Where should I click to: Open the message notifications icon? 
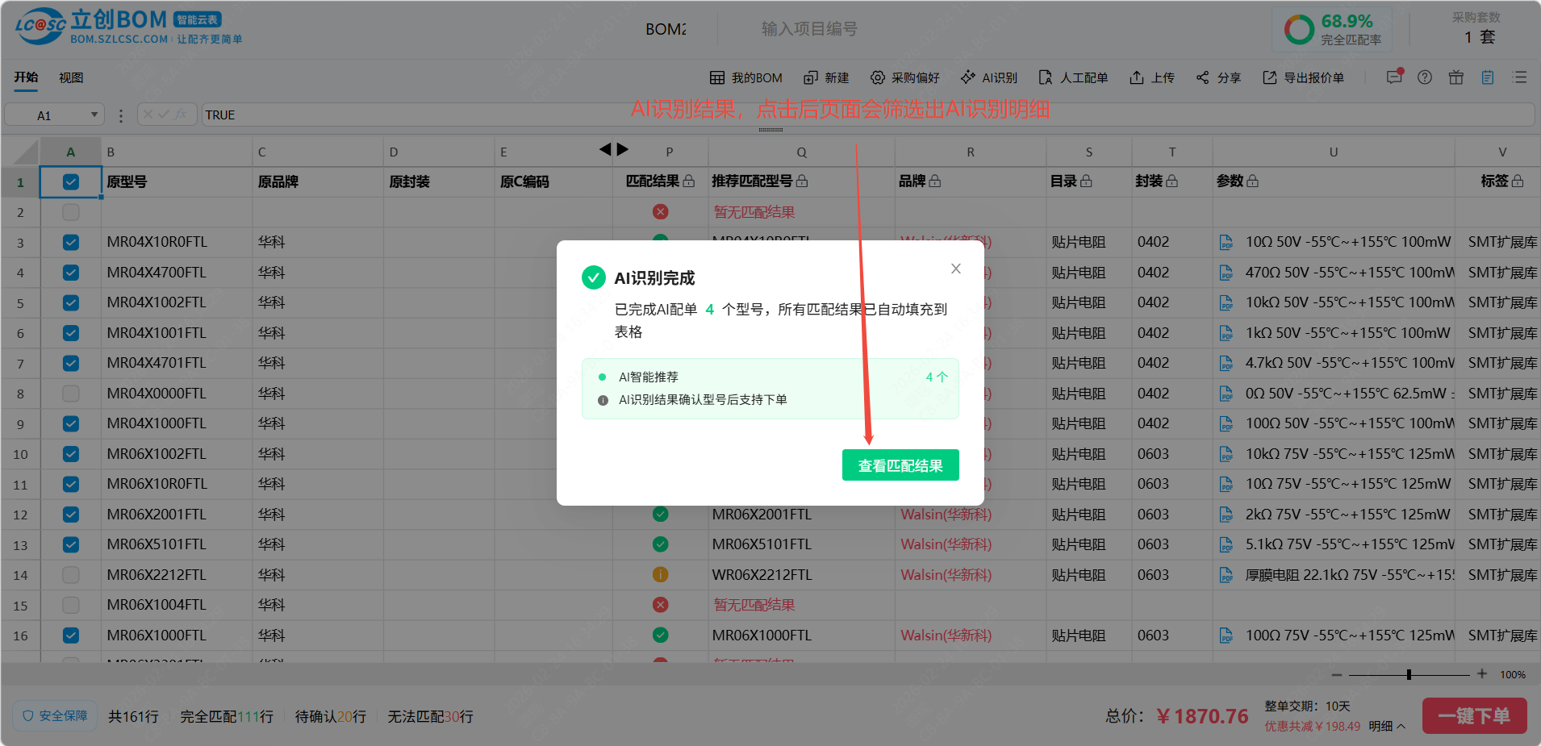1394,77
